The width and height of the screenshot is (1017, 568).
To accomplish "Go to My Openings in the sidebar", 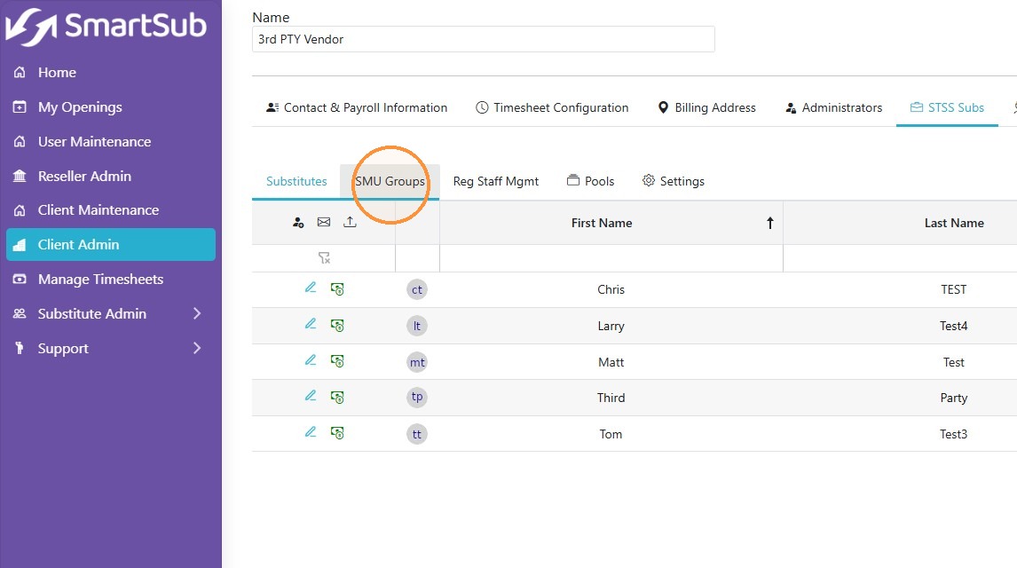I will pos(80,107).
